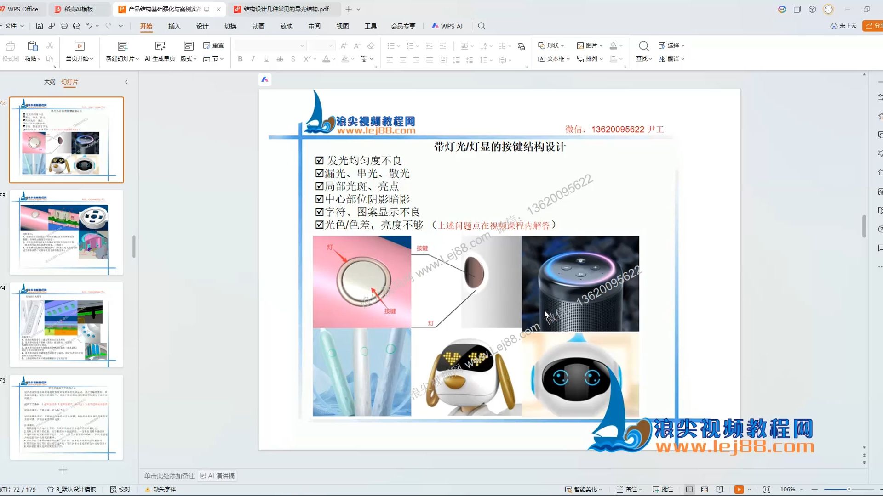The height and width of the screenshot is (496, 883).
Task: Start slideshow from current slide icon
Action: click(x=80, y=46)
